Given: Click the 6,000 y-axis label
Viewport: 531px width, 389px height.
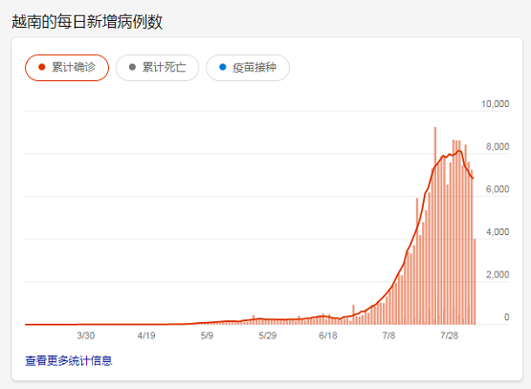Looking at the screenshot, I should 498,189.
